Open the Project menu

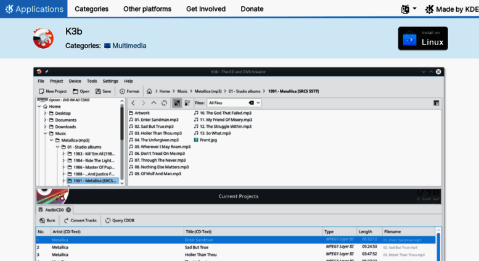56,81
